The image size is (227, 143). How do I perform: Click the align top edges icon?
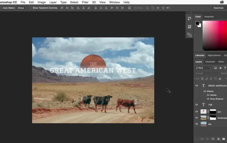62,8
